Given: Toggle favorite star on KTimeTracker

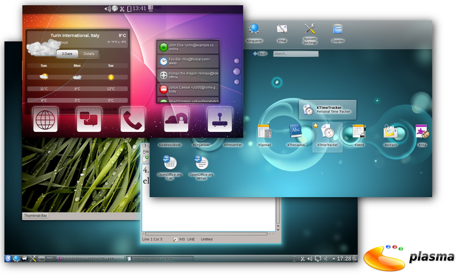Looking at the screenshot, I should click(x=316, y=126).
